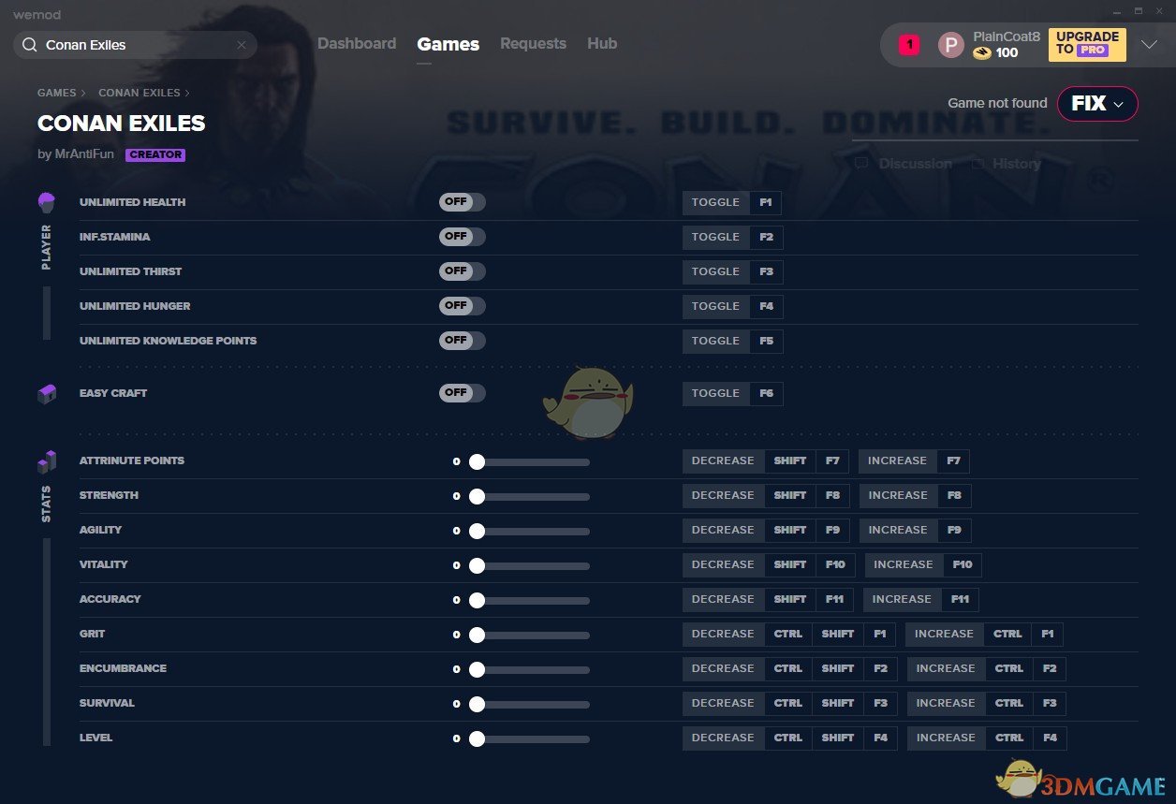Click Unlimited Knowledge Points F5 key

pos(766,341)
